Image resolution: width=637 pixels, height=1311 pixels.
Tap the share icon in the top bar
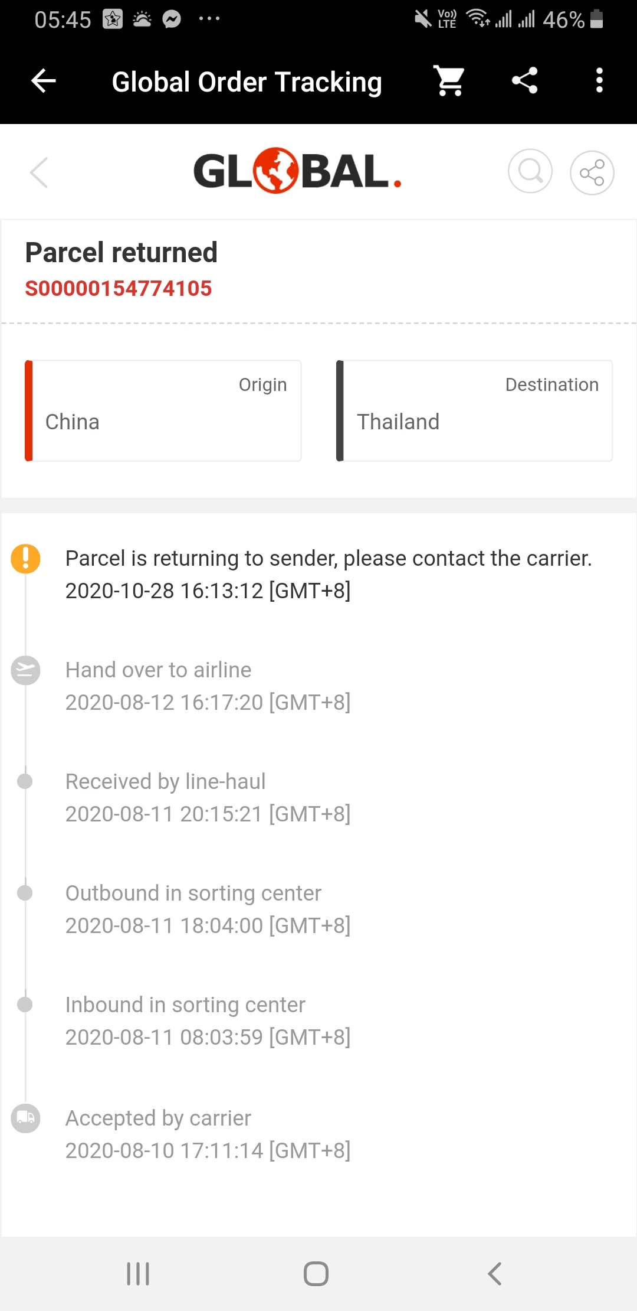tap(524, 81)
